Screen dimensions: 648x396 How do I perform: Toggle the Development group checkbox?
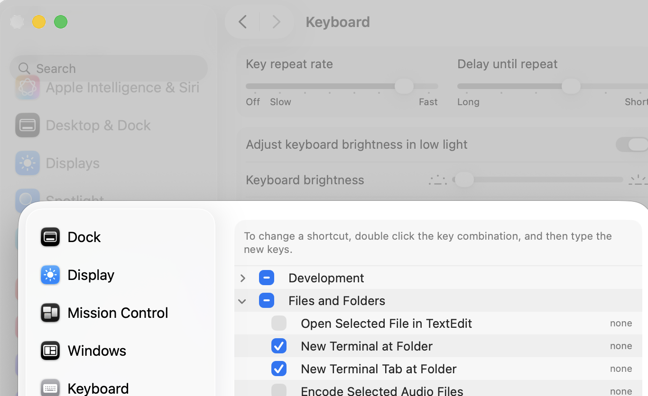point(267,278)
